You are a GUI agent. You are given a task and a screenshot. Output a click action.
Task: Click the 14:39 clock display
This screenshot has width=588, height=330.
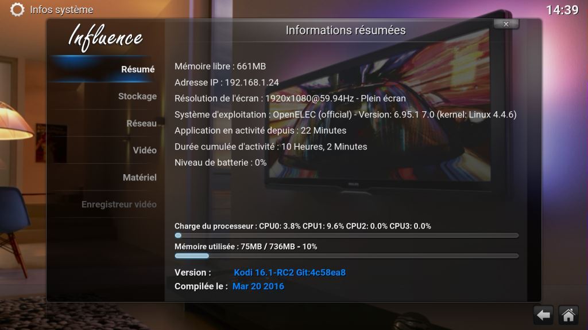[x=562, y=10]
